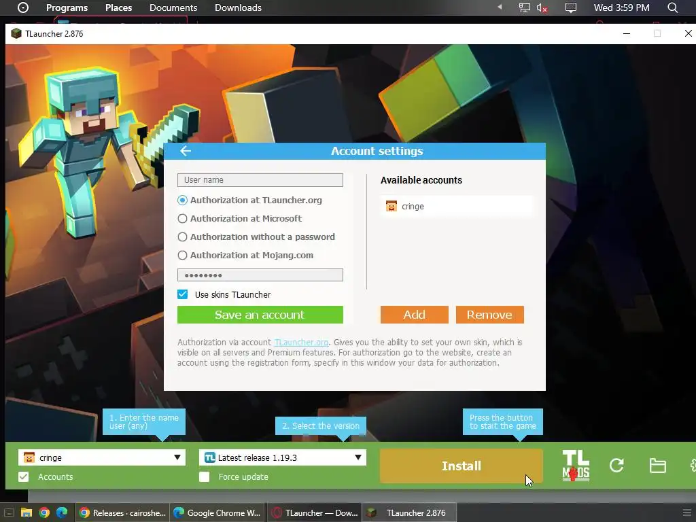The image size is (696, 522).
Task: Open TL Mods icon
Action: [x=576, y=466]
